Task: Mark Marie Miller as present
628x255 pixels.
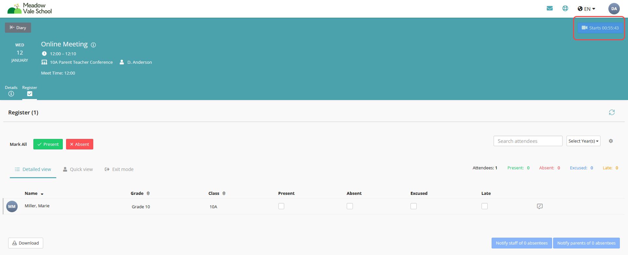Action: click(x=281, y=206)
